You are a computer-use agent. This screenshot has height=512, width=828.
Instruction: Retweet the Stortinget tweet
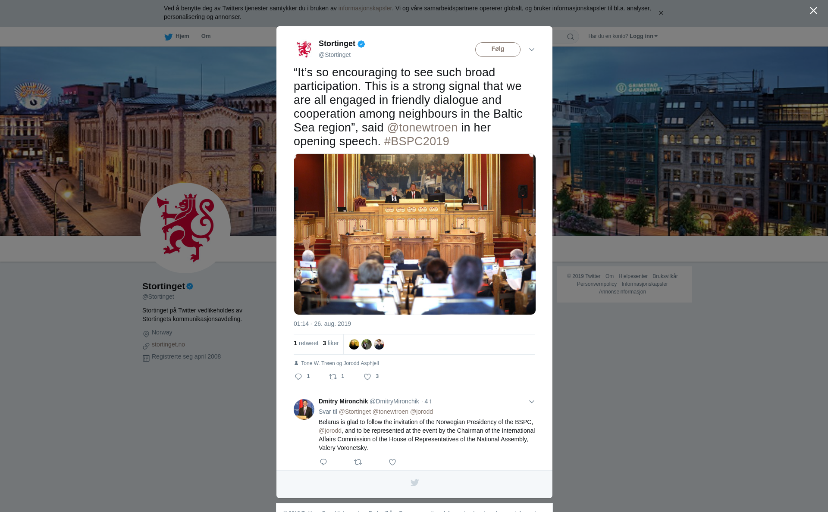(333, 377)
